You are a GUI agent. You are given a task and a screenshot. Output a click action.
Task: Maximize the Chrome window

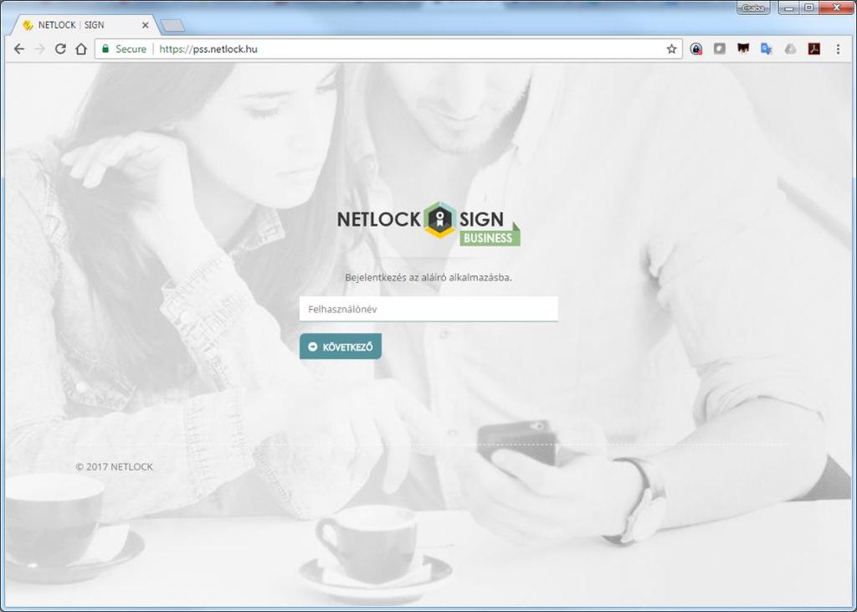pyautogui.click(x=809, y=8)
